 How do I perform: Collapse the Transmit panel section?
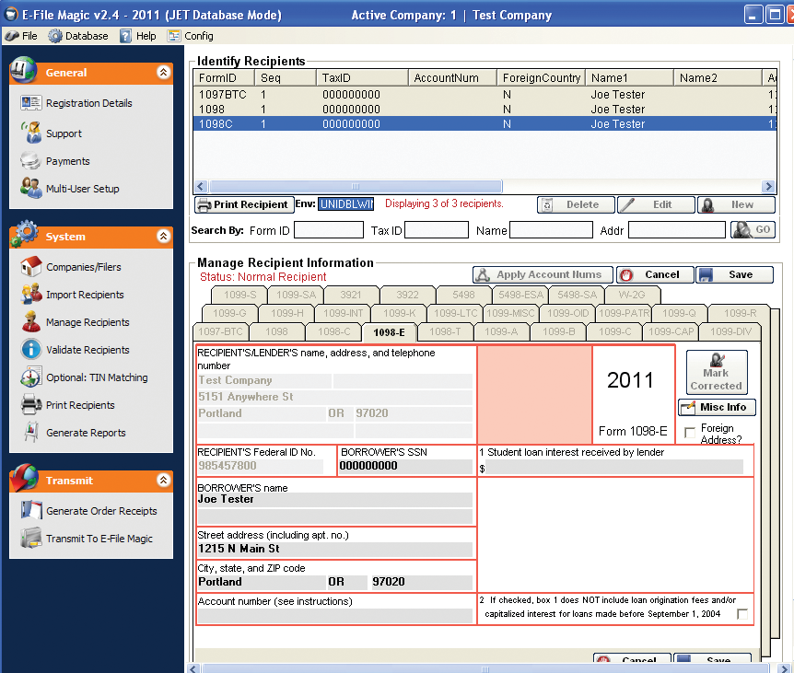(163, 481)
